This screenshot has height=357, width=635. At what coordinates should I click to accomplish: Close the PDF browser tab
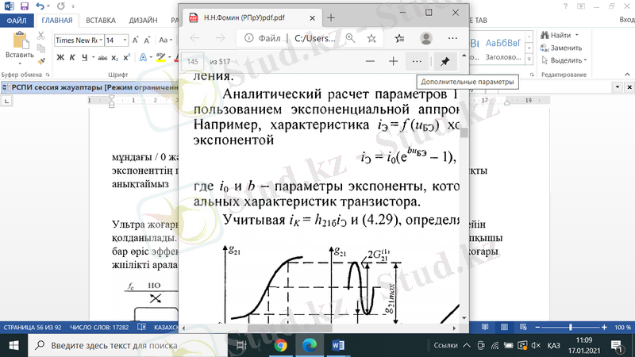[x=312, y=17]
